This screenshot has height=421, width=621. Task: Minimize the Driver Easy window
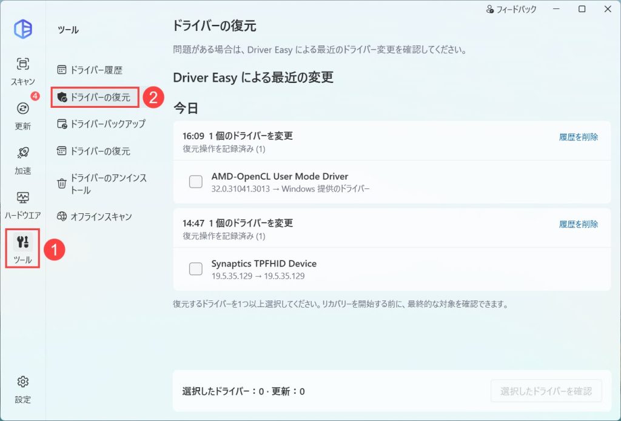tap(557, 8)
